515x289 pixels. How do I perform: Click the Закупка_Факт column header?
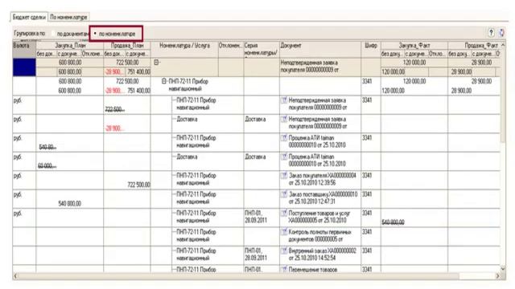[414, 46]
